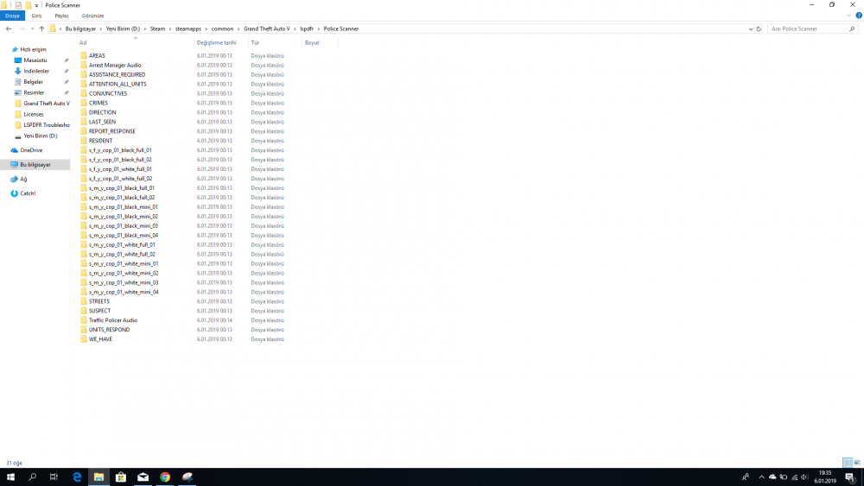864x486 pixels.
Task: Click Yeni Birim (D:) breadcrumb segment
Action: click(123, 28)
